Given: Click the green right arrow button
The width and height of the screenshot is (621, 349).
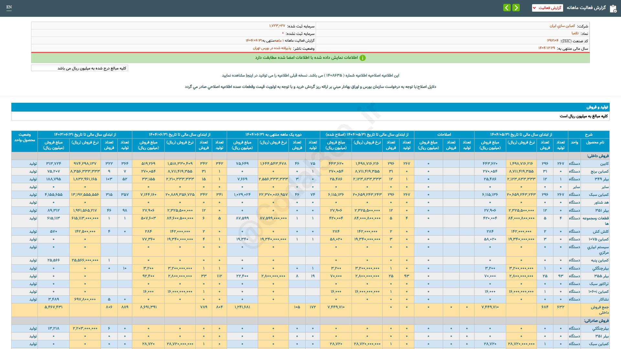Looking at the screenshot, I should coord(516,8).
